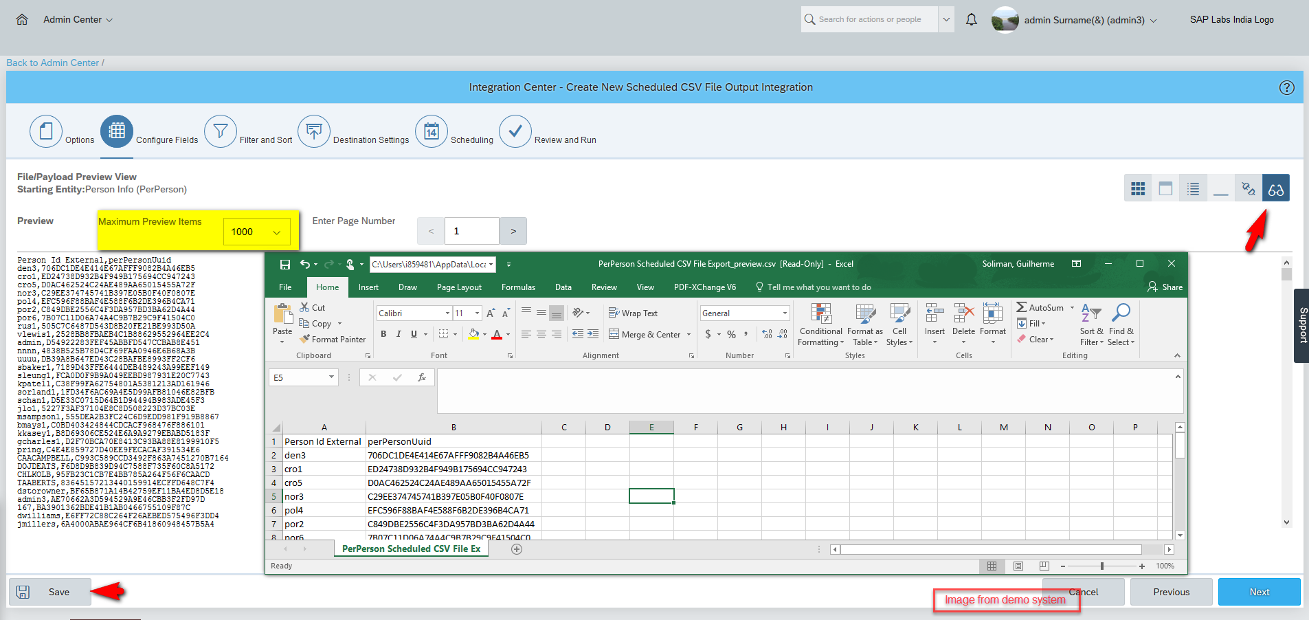The height and width of the screenshot is (620, 1309).
Task: Open Maximum Preview Items dropdown
Action: pyautogui.click(x=256, y=232)
